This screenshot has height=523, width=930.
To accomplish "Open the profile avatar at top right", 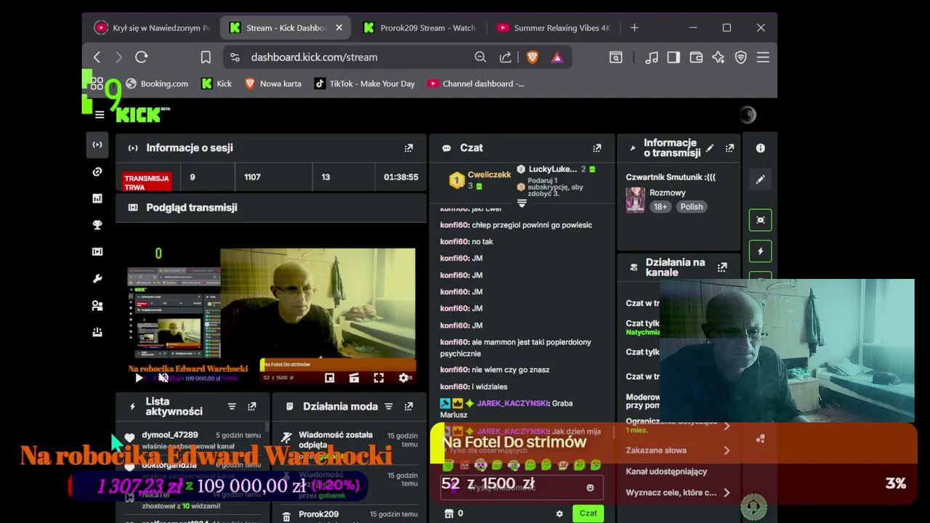I will 748,115.
